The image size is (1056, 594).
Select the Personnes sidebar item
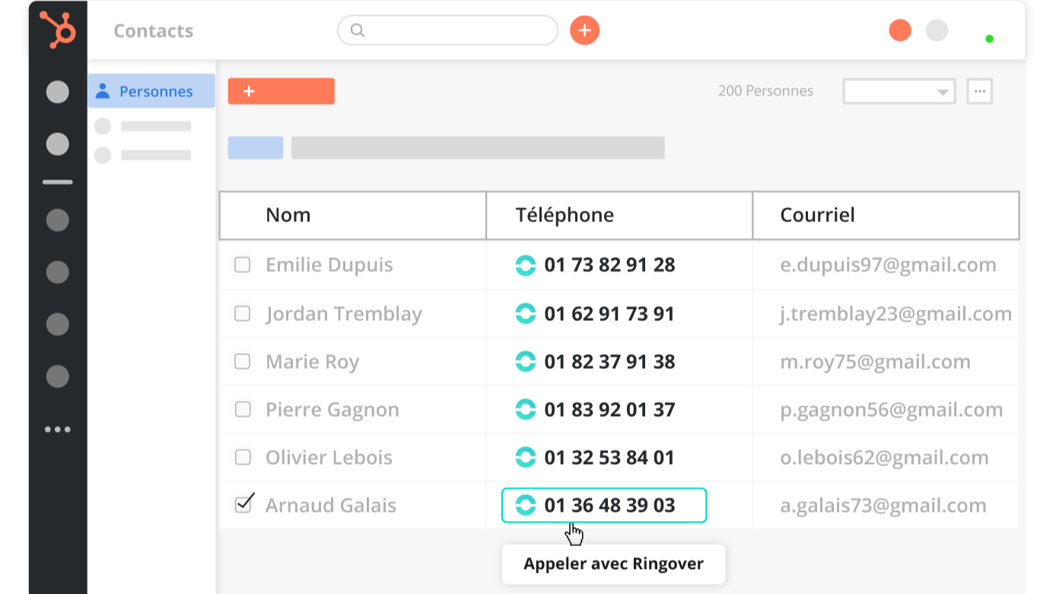point(151,91)
